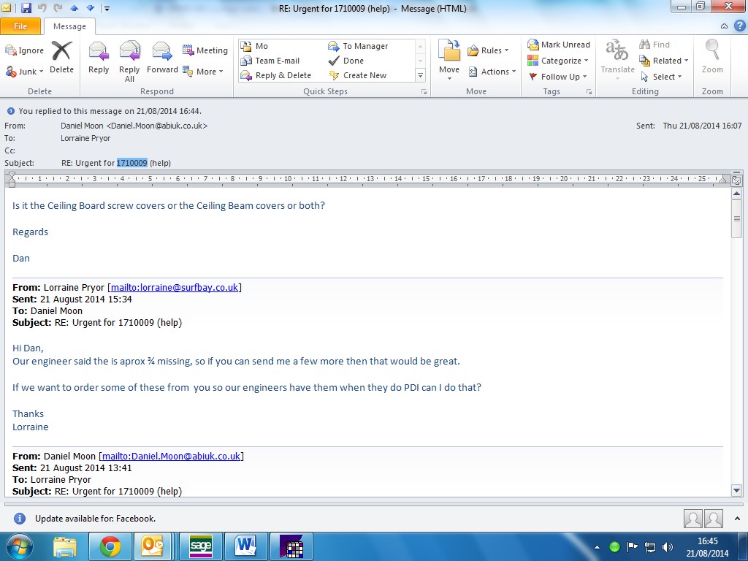
Task: Open Google Chrome from the taskbar
Action: tap(110, 546)
